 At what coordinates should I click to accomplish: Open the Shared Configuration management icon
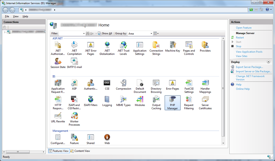click(91, 139)
